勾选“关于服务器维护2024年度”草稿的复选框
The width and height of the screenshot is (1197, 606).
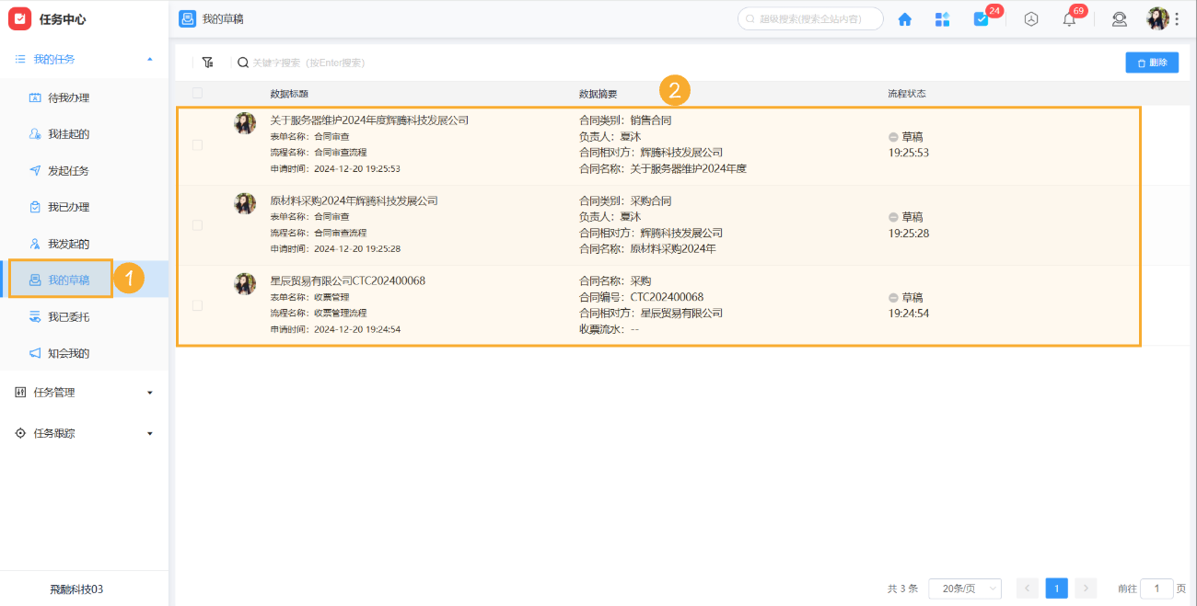(x=196, y=144)
